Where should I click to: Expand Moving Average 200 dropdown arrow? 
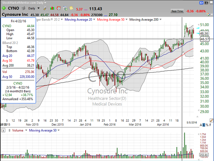(x=160, y=20)
